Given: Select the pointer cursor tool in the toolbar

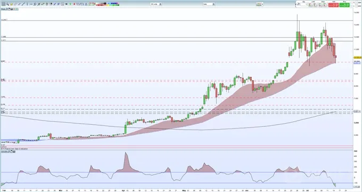Looking at the screenshot, I should pos(3,4).
